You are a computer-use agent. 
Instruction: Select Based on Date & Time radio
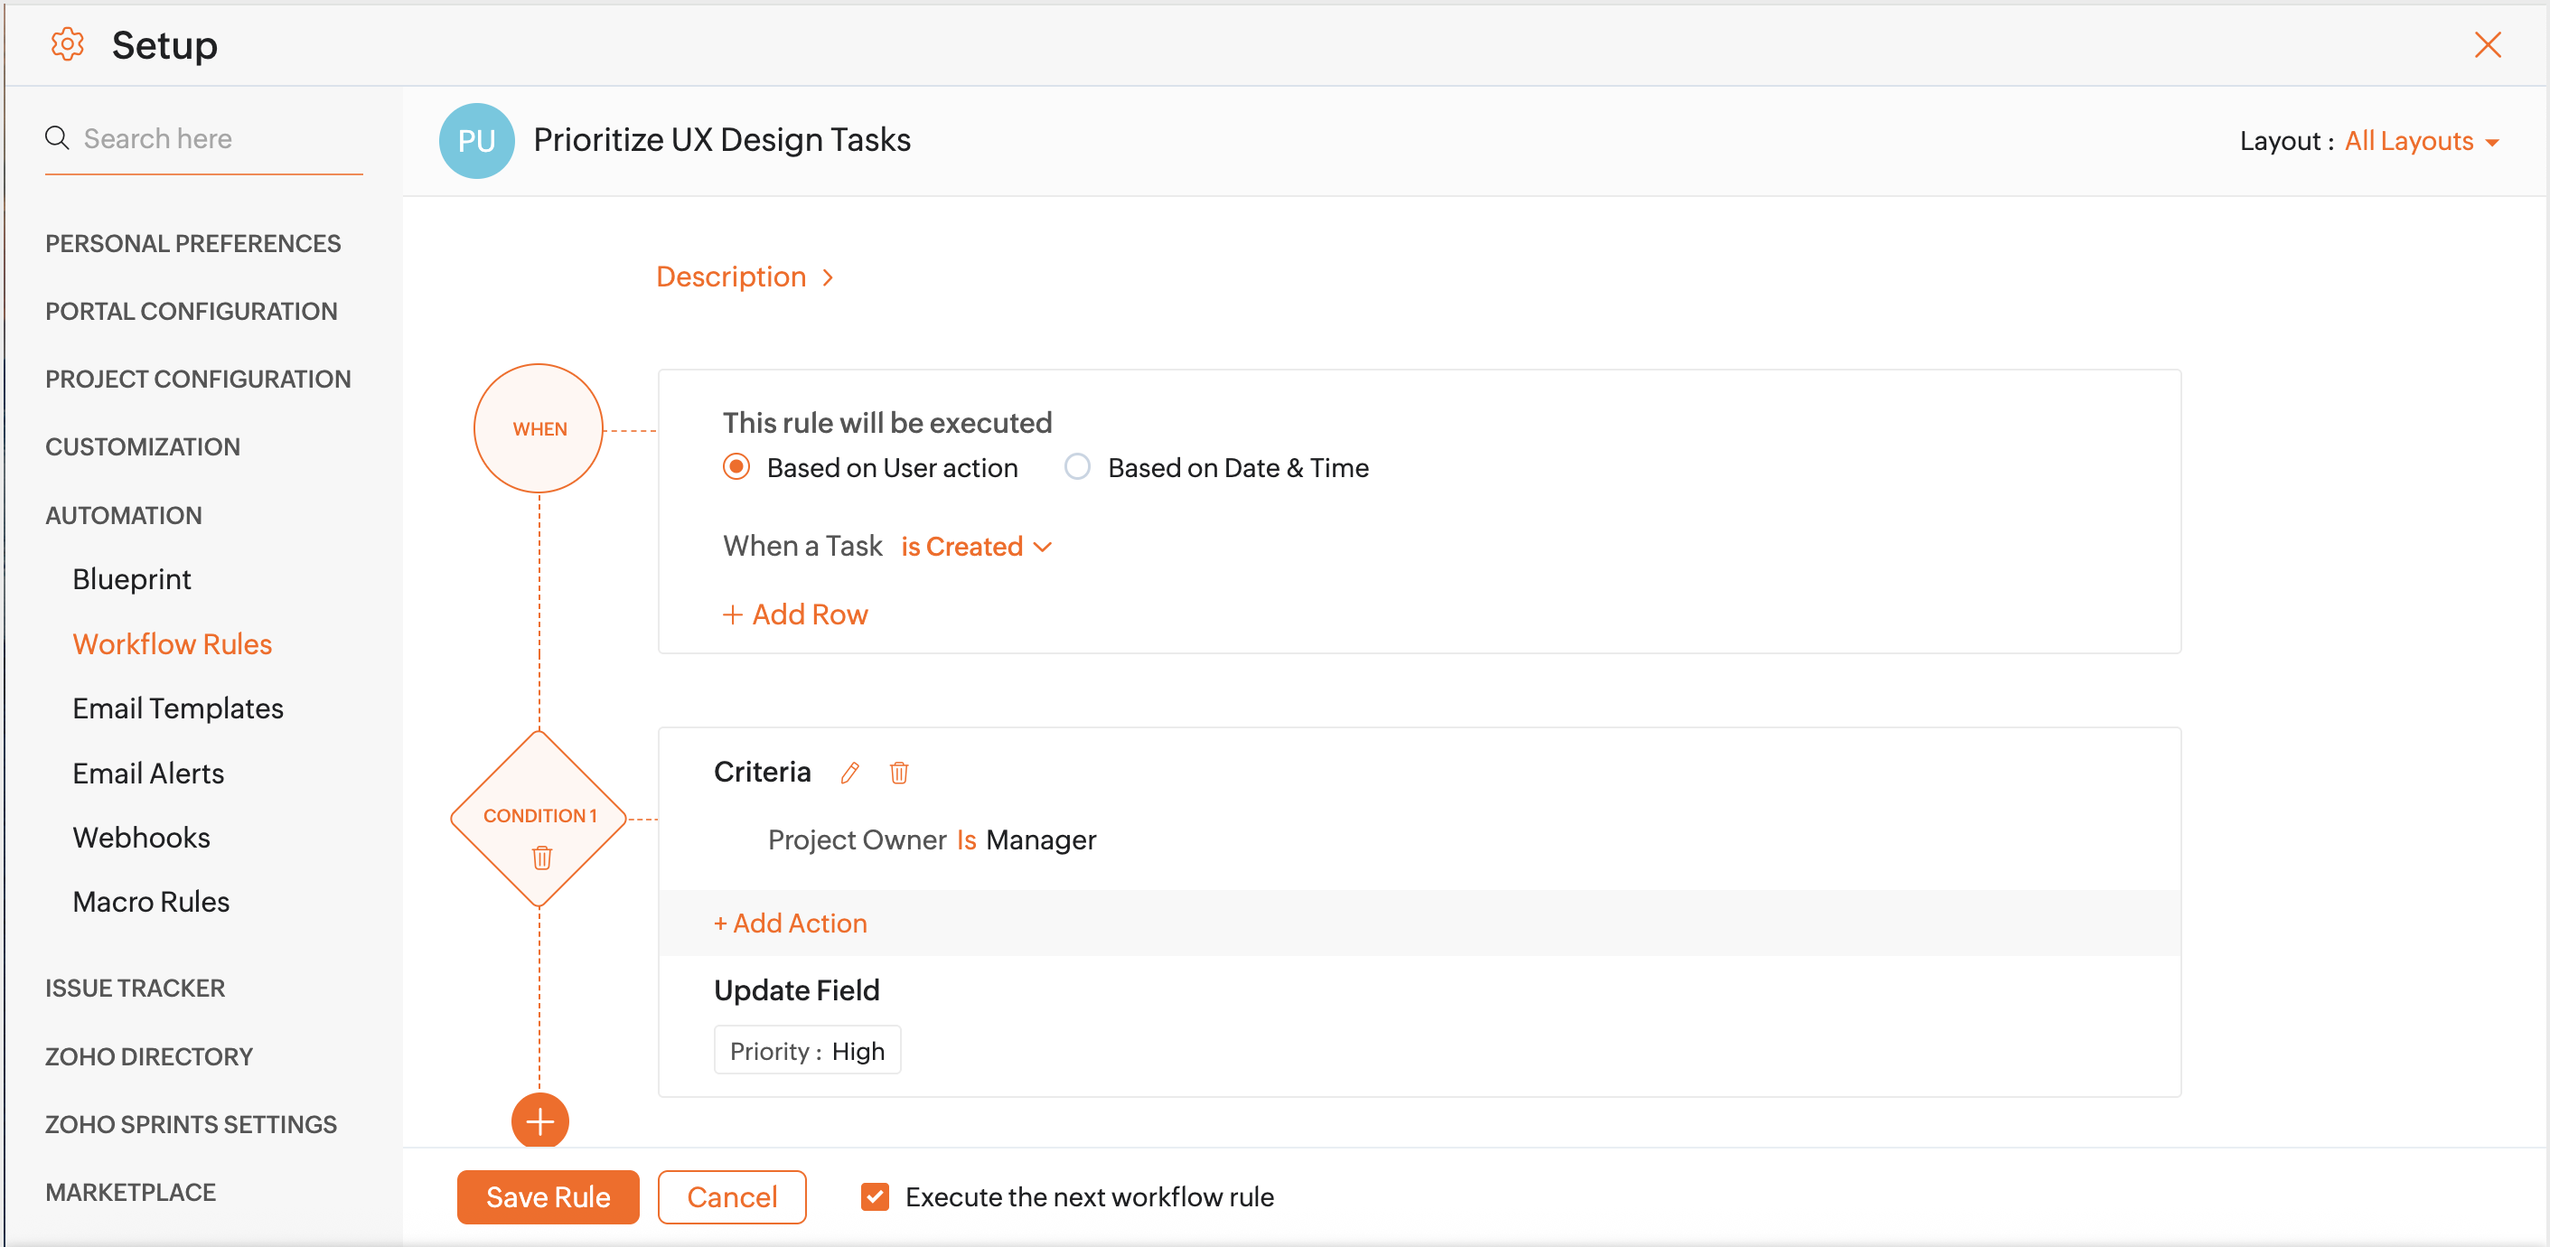tap(1077, 467)
